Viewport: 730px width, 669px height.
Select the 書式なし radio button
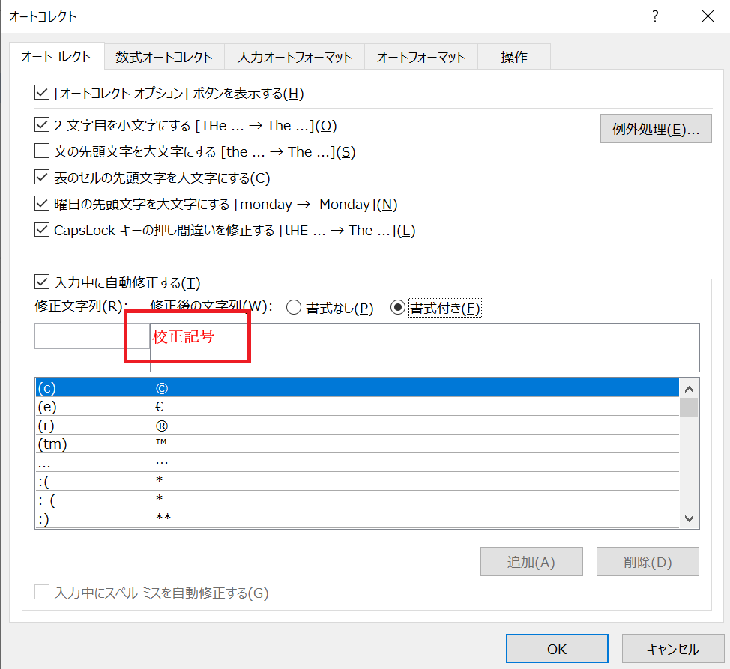tap(294, 307)
